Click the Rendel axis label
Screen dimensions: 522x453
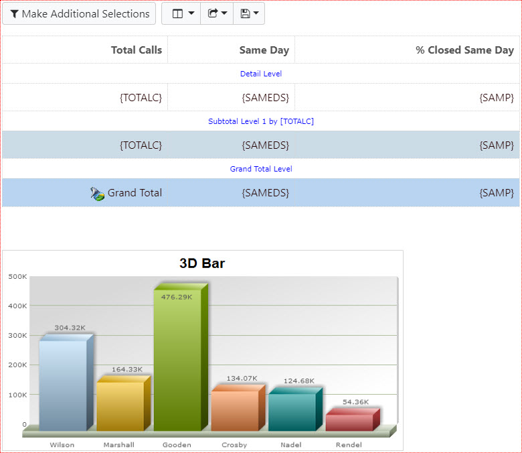pyautogui.click(x=349, y=445)
